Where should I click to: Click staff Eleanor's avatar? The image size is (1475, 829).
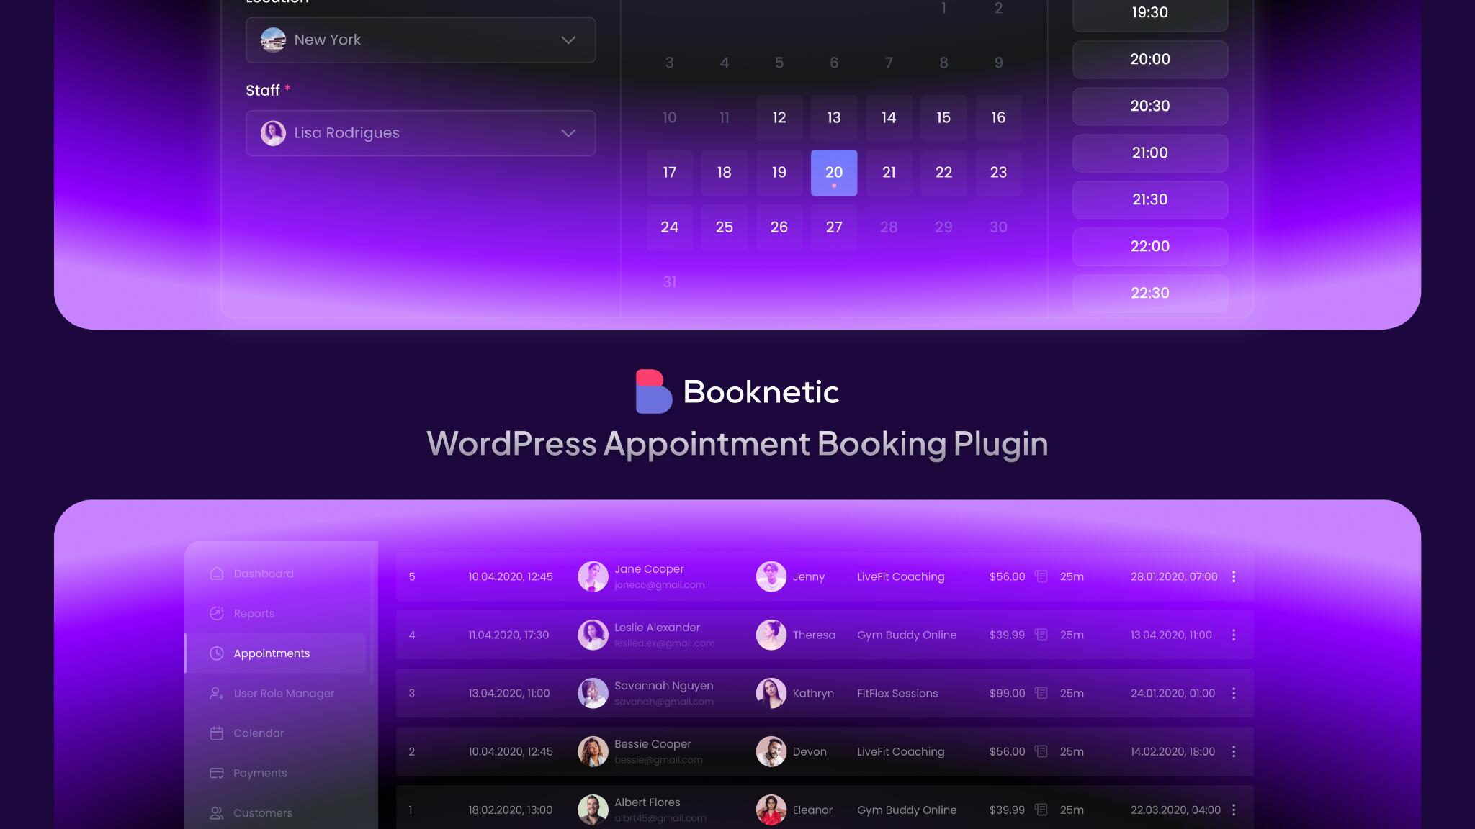coord(771,810)
